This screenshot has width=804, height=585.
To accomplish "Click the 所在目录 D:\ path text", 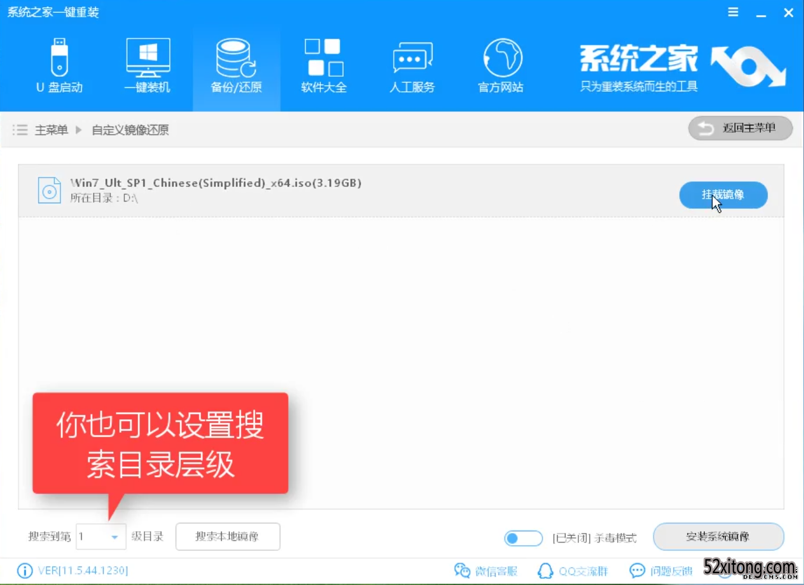I will tap(104, 198).
